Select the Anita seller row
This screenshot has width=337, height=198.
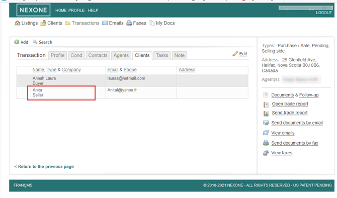click(132, 92)
